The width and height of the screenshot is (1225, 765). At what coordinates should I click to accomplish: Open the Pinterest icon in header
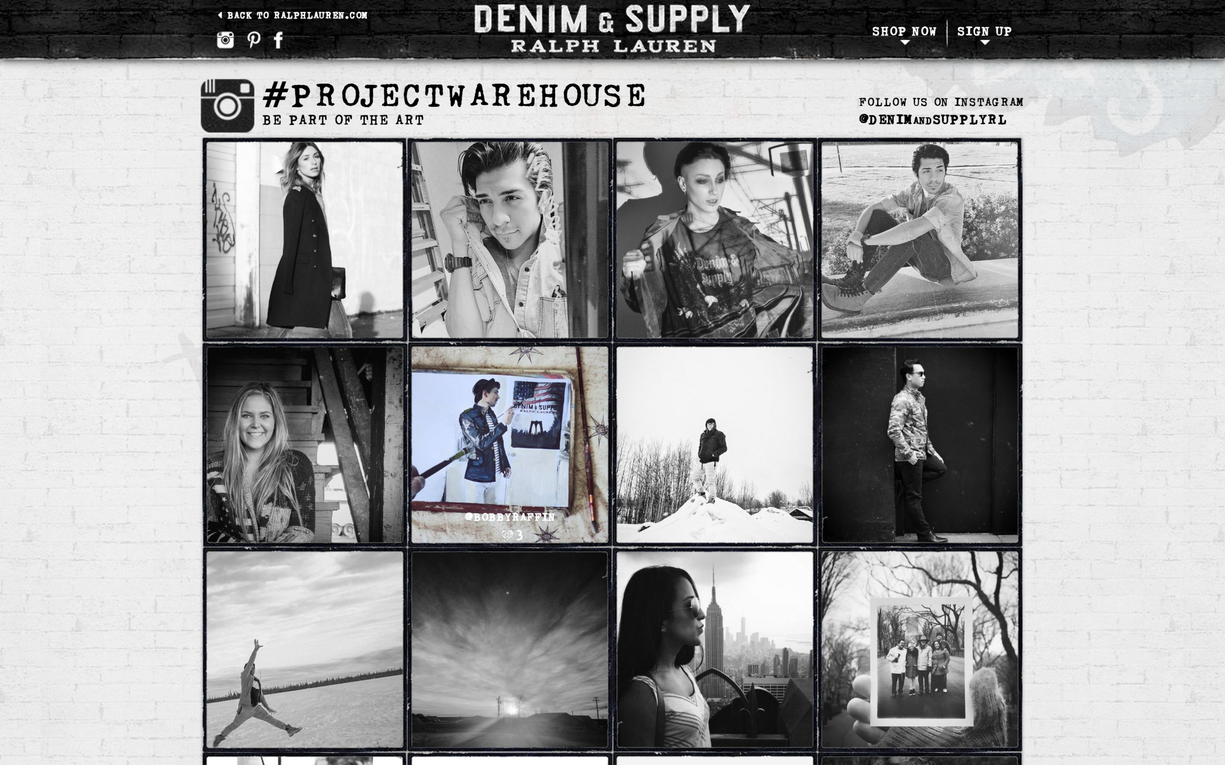[x=254, y=40]
